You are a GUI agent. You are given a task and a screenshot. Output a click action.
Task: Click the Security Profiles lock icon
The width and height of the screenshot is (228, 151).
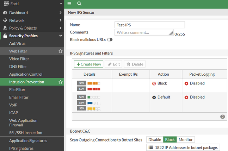pyautogui.click(x=5, y=36)
